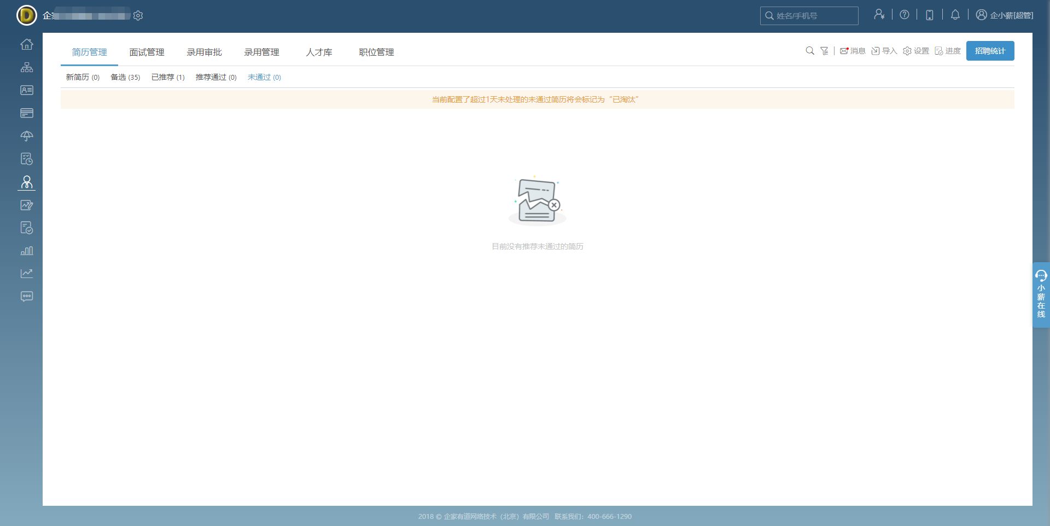Open company settings gear beside company name
This screenshot has width=1050, height=526.
[138, 15]
